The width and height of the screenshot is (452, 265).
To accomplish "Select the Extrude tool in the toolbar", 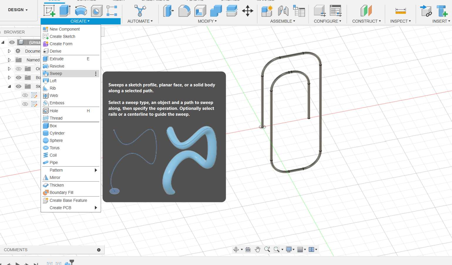I will [x=65, y=11].
